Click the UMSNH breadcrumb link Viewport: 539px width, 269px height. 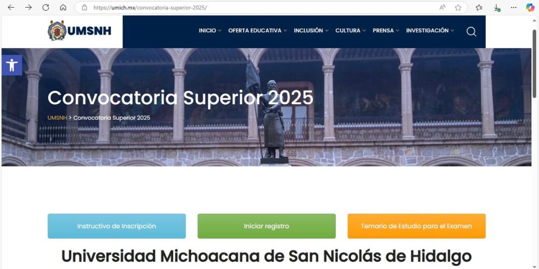click(x=57, y=118)
